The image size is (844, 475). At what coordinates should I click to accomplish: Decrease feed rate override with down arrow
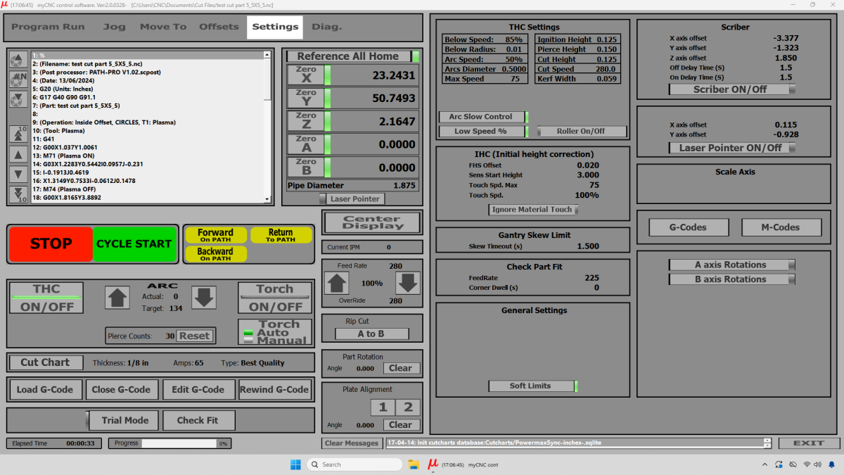407,283
